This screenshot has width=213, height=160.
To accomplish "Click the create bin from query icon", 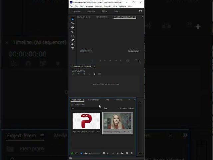I will click(x=106, y=108).
